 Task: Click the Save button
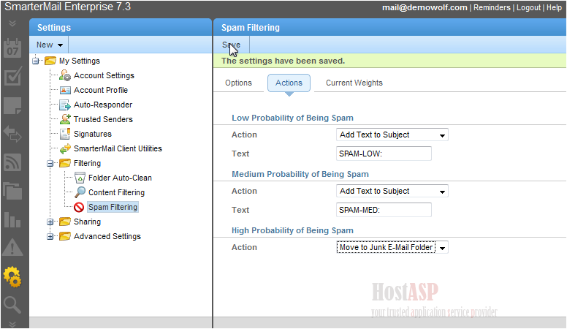231,45
